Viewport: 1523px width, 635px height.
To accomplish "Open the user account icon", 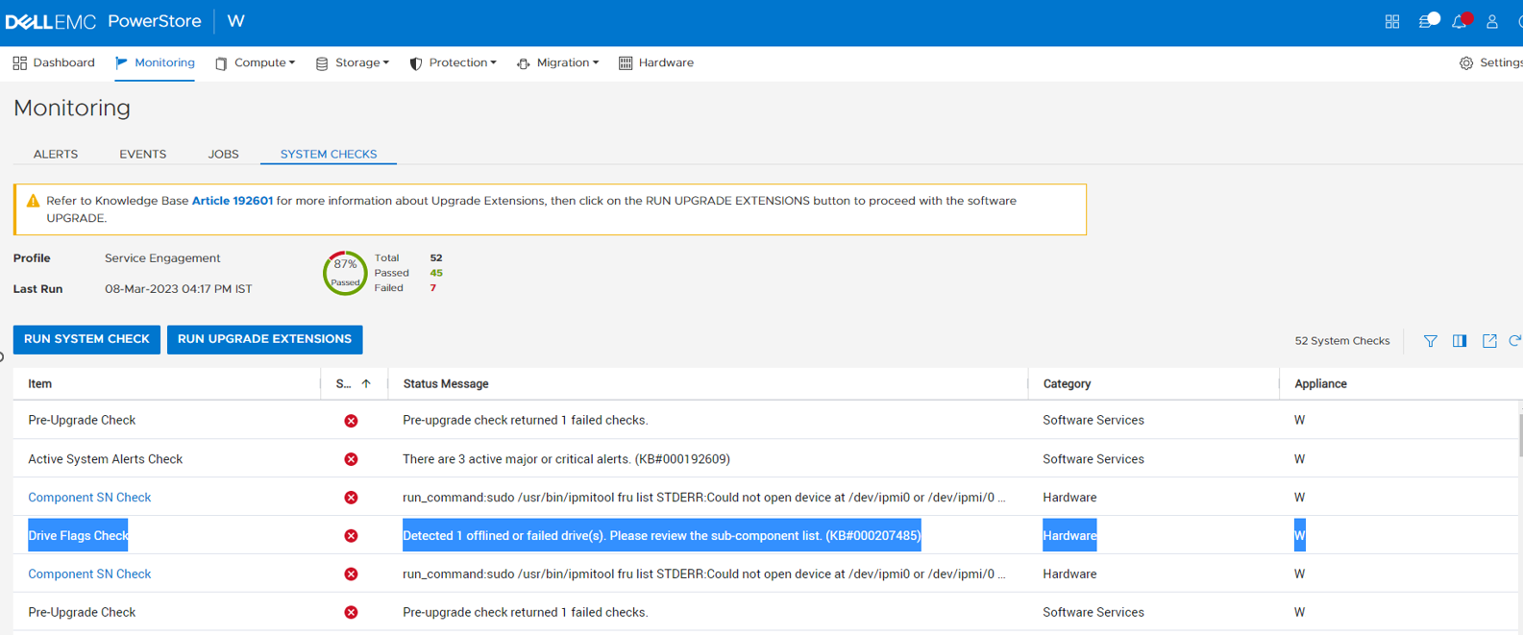I will [1492, 21].
